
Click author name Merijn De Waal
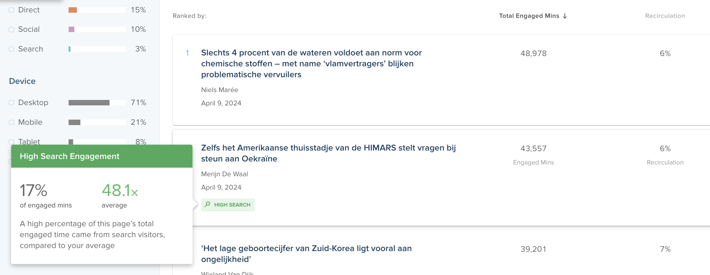tap(225, 174)
